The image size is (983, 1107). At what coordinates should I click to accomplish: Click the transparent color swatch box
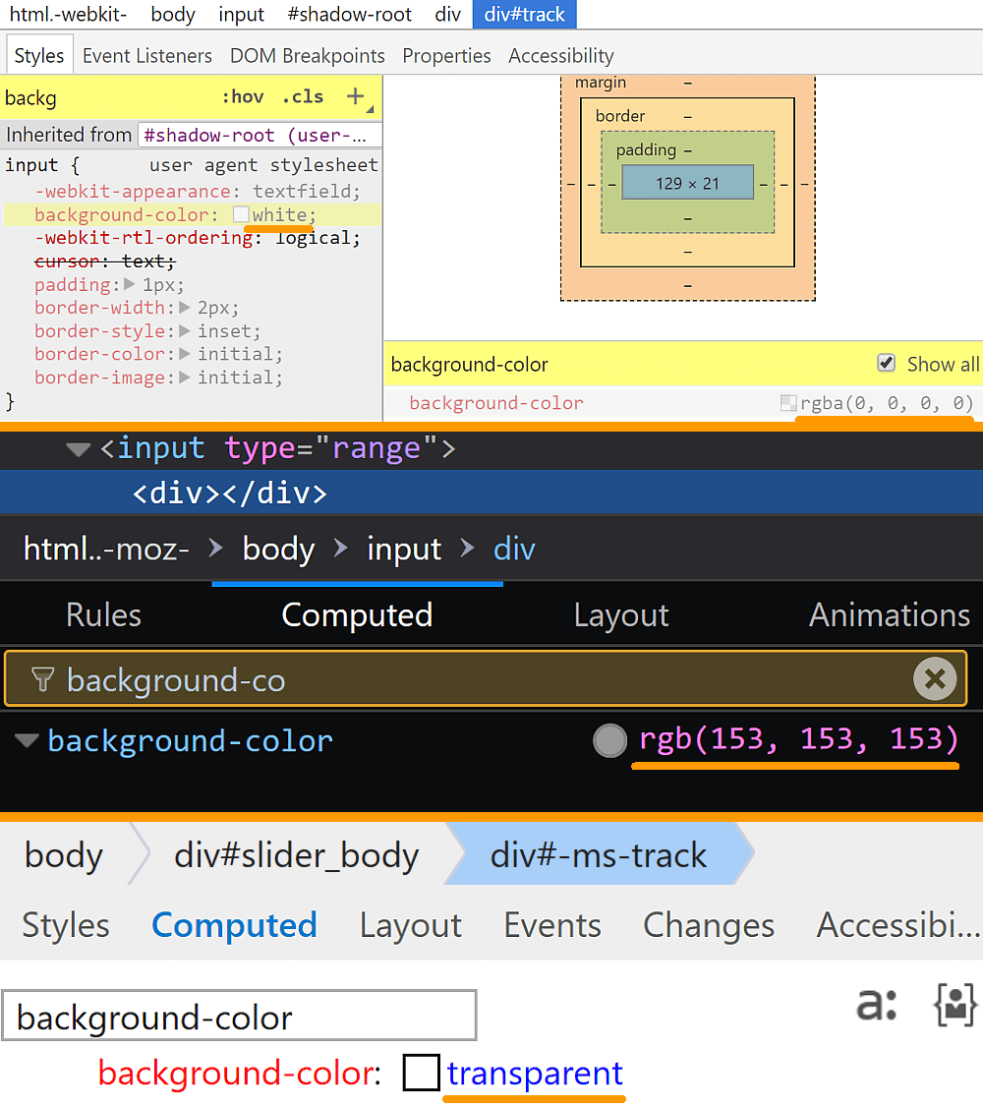pyautogui.click(x=421, y=1073)
